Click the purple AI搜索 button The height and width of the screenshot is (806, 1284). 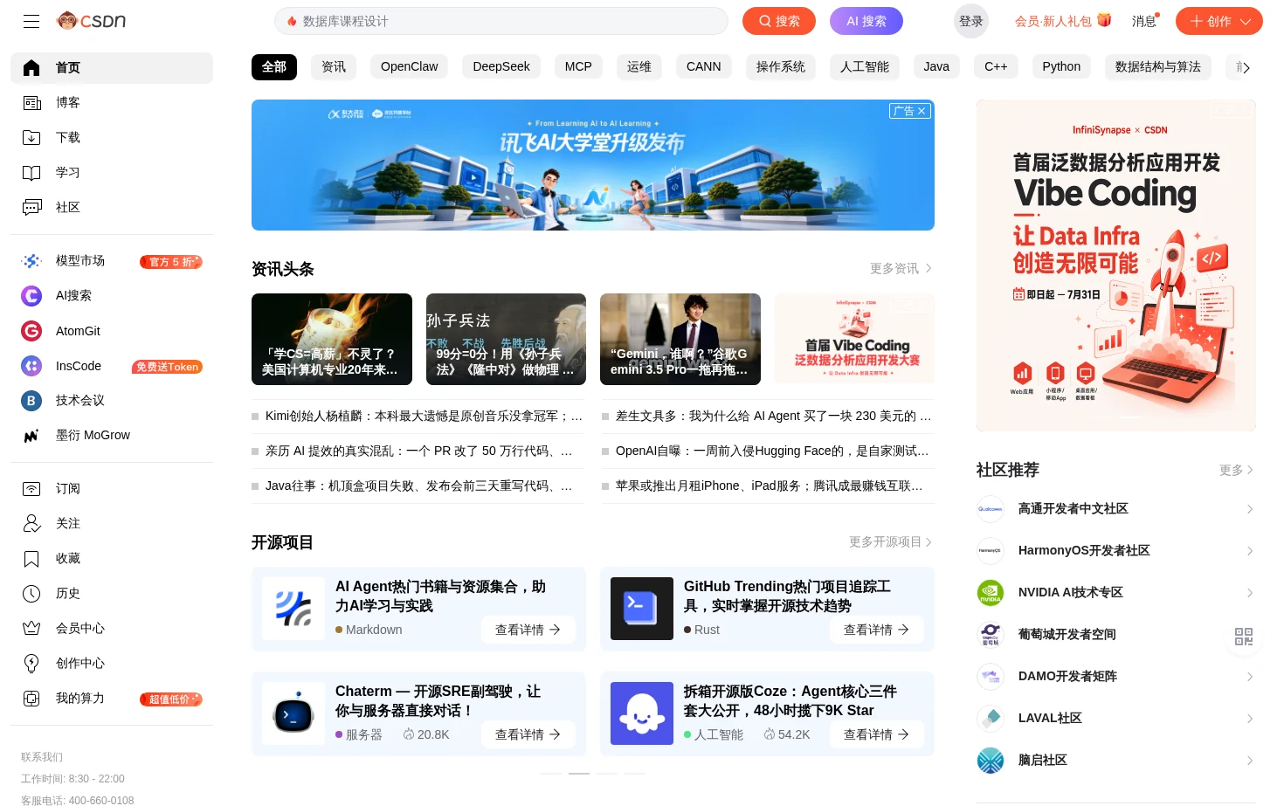tap(866, 21)
